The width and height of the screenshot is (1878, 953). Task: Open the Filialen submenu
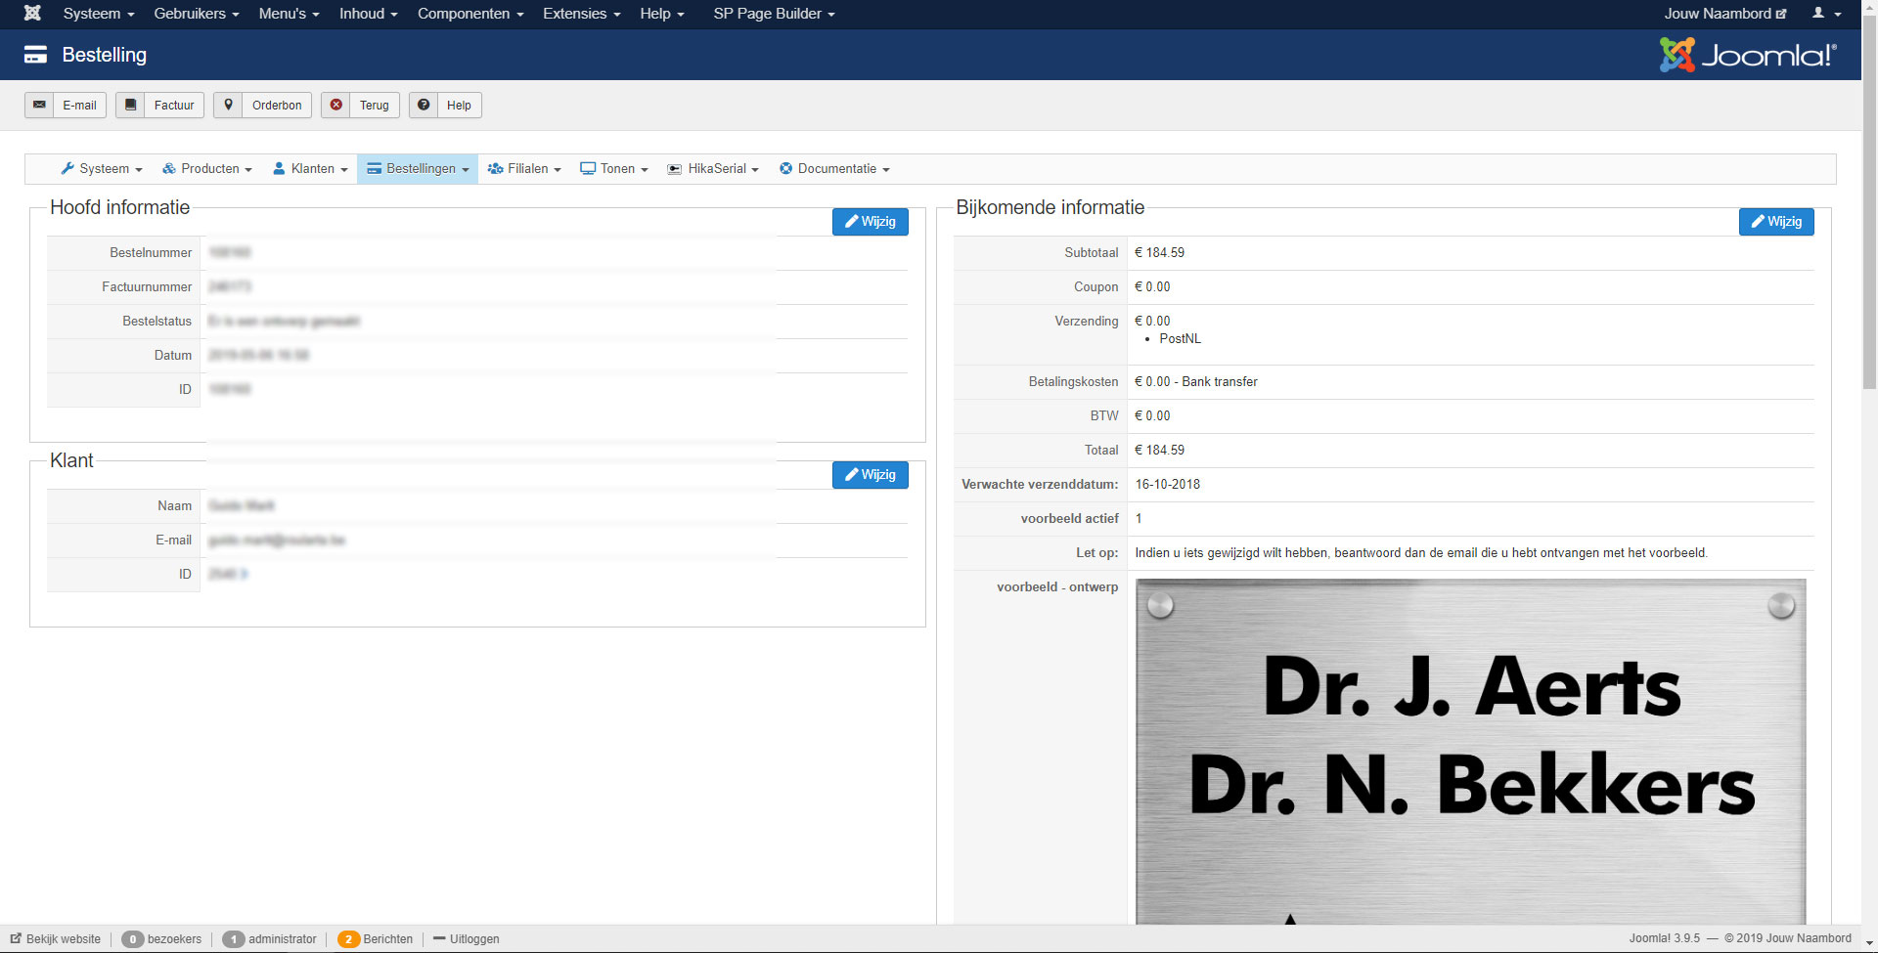(524, 169)
